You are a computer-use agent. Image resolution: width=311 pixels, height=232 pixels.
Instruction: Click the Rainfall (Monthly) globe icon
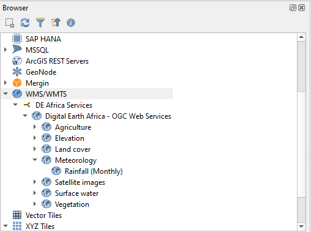click(56, 171)
